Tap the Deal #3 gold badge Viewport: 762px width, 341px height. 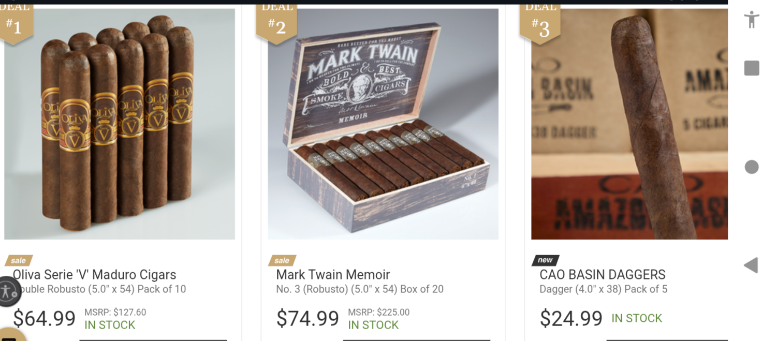[540, 22]
